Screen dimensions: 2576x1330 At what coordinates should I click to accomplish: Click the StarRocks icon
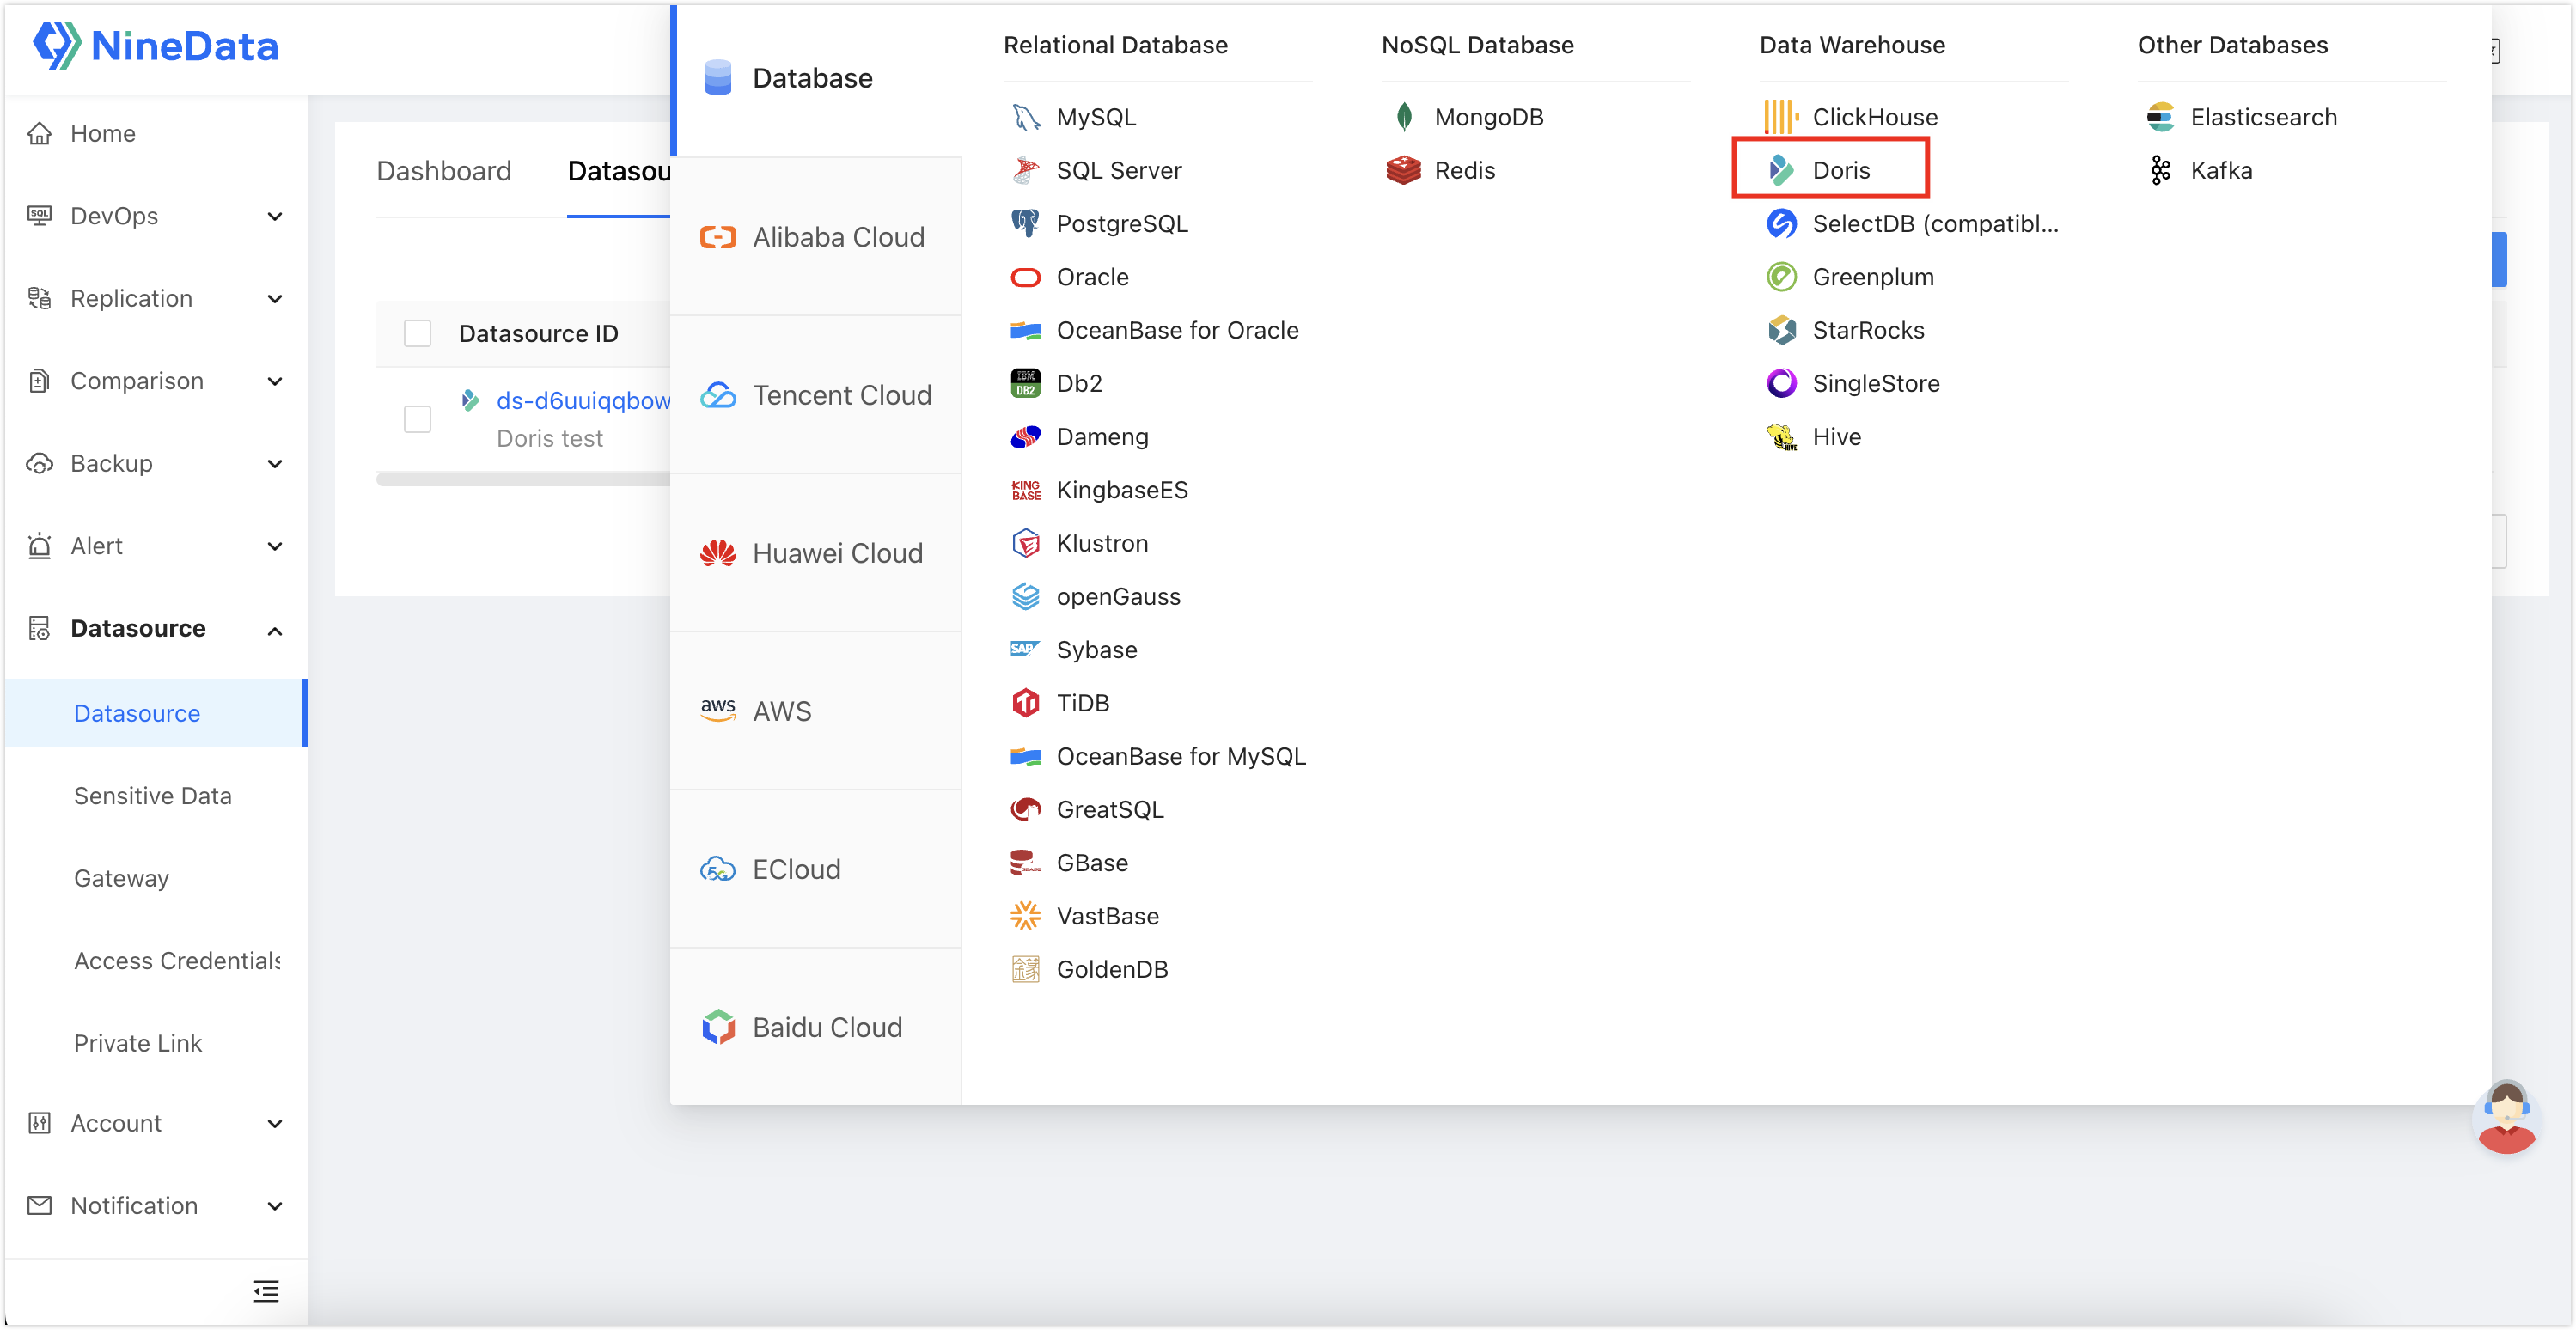tap(1781, 330)
